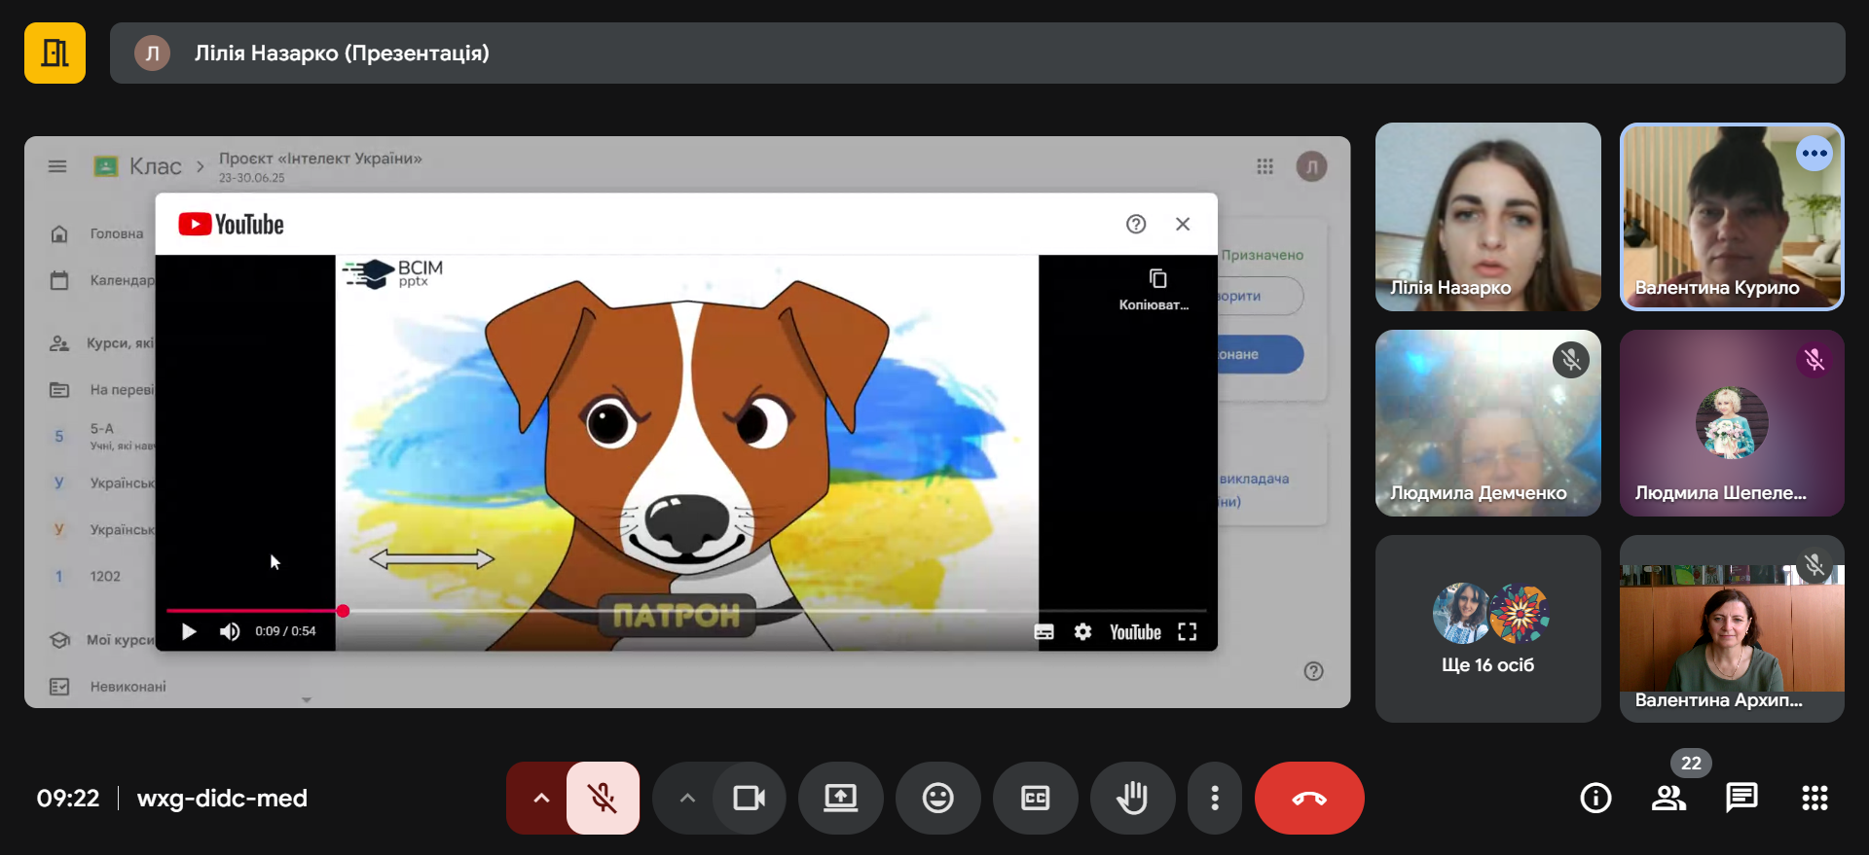
Task: Select Лілія Назарко video tile
Action: click(1487, 217)
